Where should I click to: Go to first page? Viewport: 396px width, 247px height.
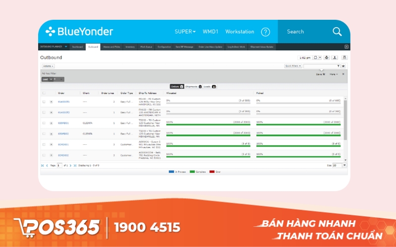(43, 165)
